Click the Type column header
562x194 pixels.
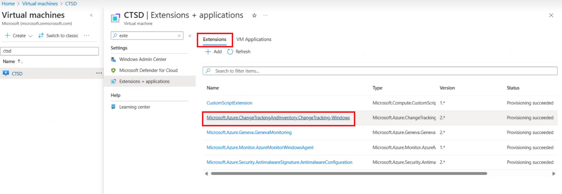tap(377, 88)
